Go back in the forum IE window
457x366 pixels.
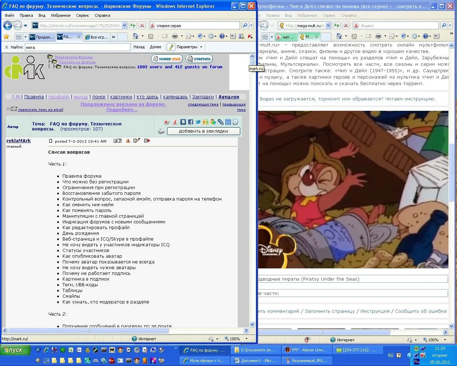[x=7, y=25]
